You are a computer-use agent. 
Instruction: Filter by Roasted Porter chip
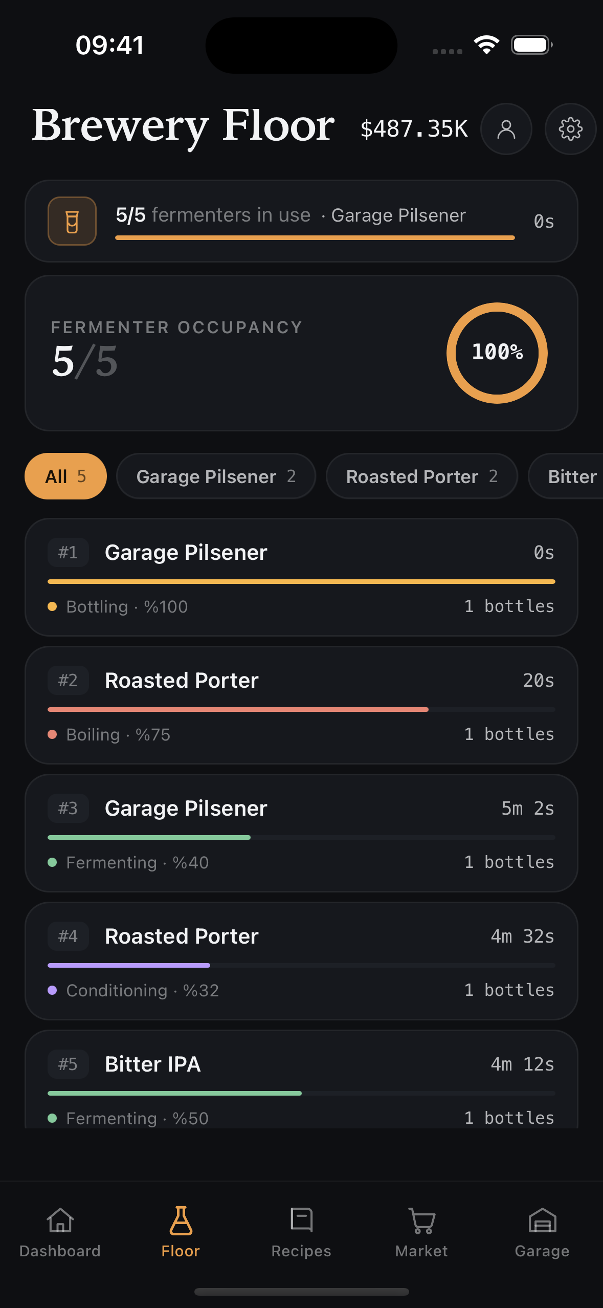(422, 476)
